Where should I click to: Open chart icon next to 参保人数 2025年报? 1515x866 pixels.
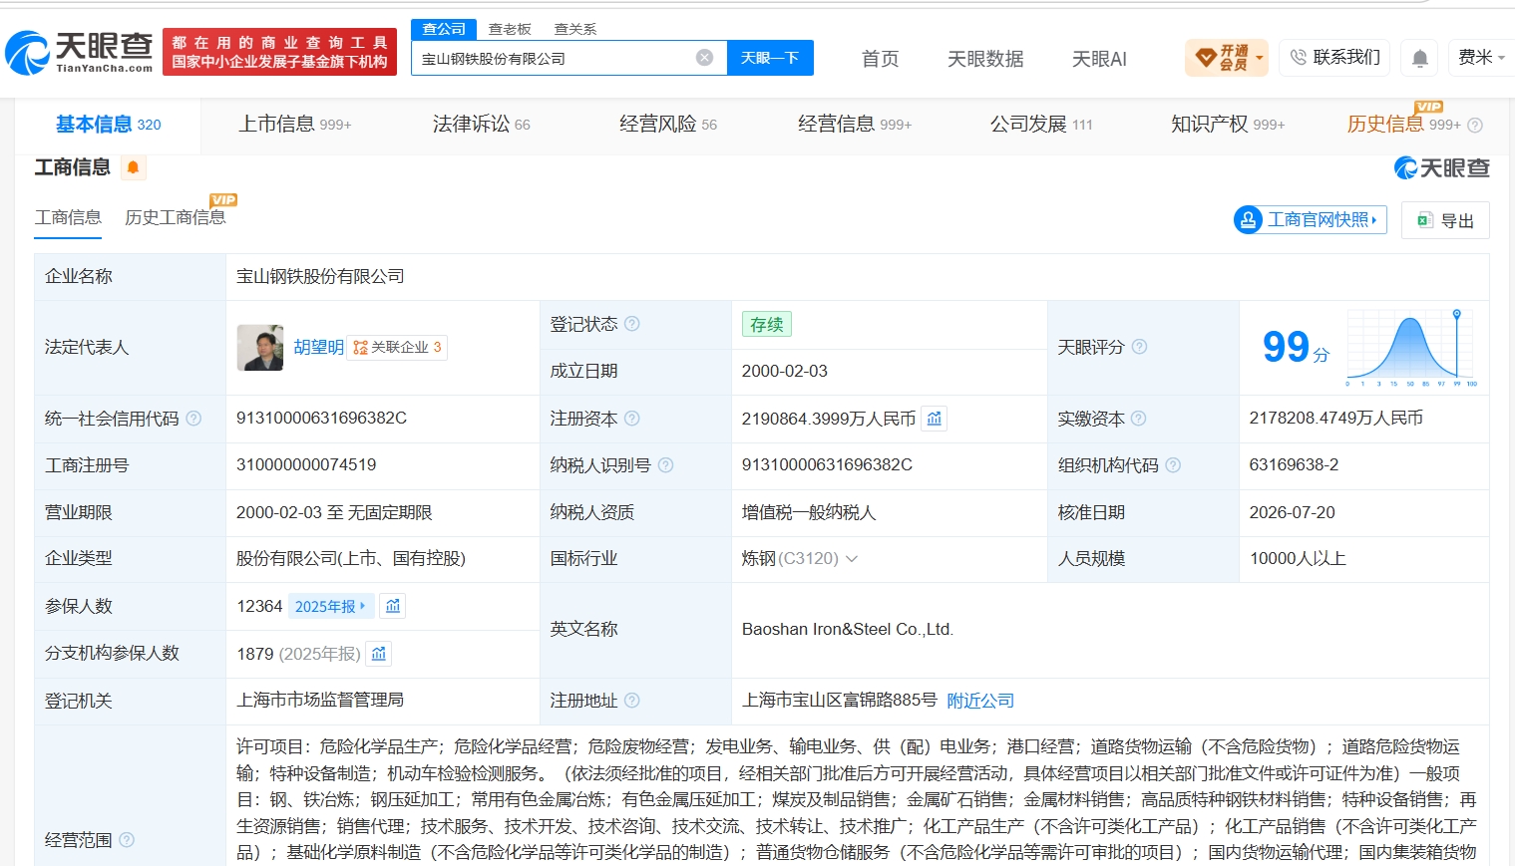(393, 606)
